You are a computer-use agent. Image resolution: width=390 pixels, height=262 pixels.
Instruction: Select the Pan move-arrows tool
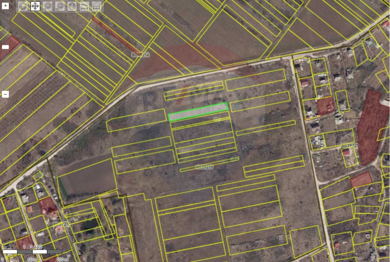coord(35,6)
